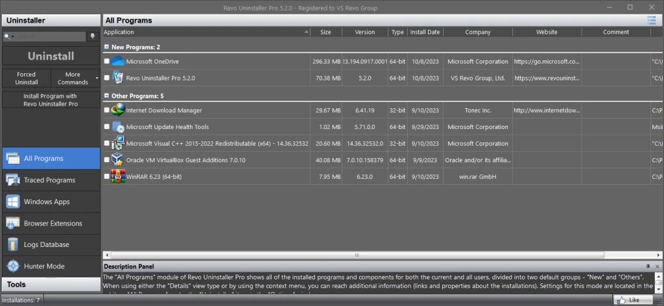This screenshot has width=664, height=306.
Task: Activate Hunter Mode
Action: point(51,266)
